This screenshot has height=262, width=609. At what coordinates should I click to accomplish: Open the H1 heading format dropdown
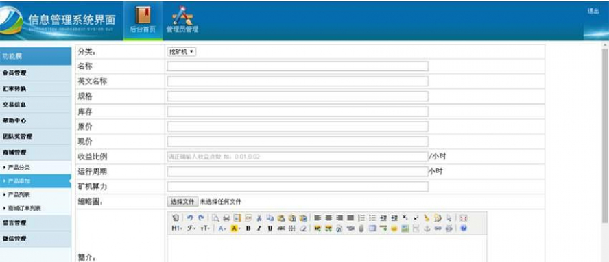(177, 228)
